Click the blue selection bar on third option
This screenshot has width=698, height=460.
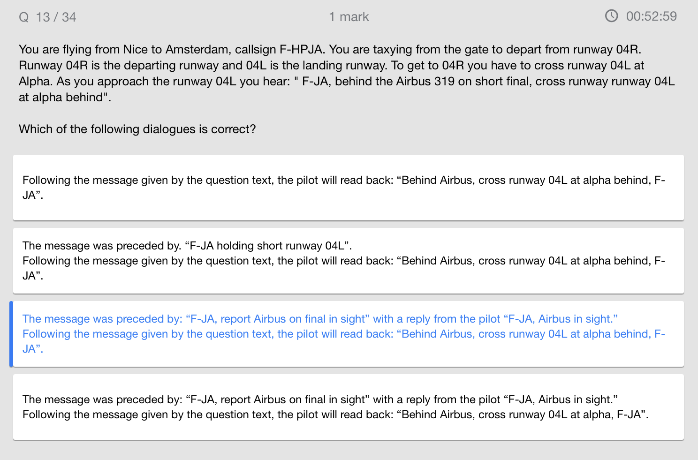click(11, 334)
